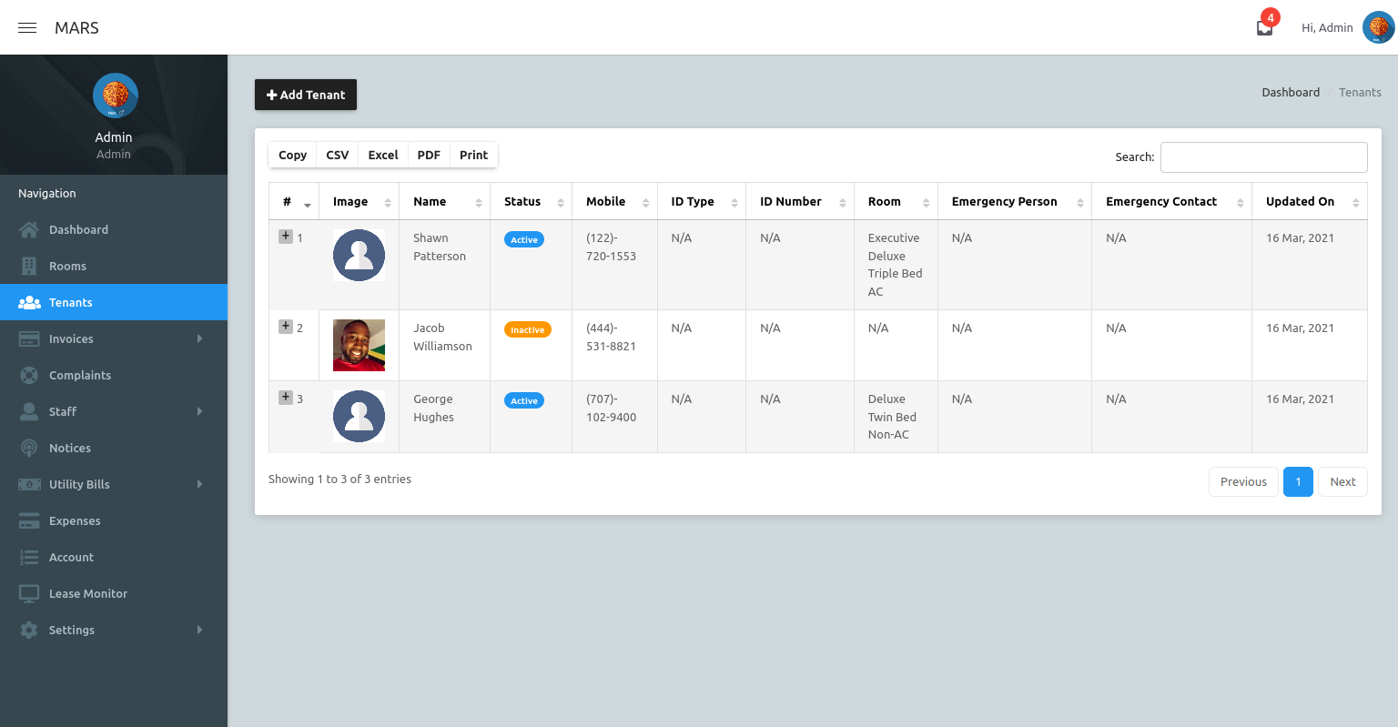Open the Expenses icon in navigation
The image size is (1398, 727).
pyautogui.click(x=31, y=520)
